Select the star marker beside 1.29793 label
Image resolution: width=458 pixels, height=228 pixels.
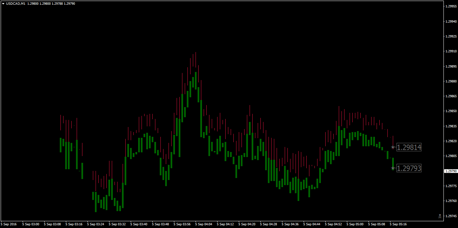coord(393,168)
